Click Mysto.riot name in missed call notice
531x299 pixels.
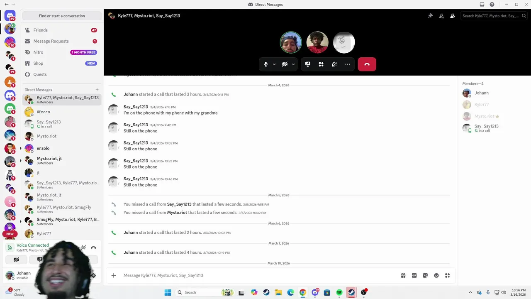[x=177, y=213]
